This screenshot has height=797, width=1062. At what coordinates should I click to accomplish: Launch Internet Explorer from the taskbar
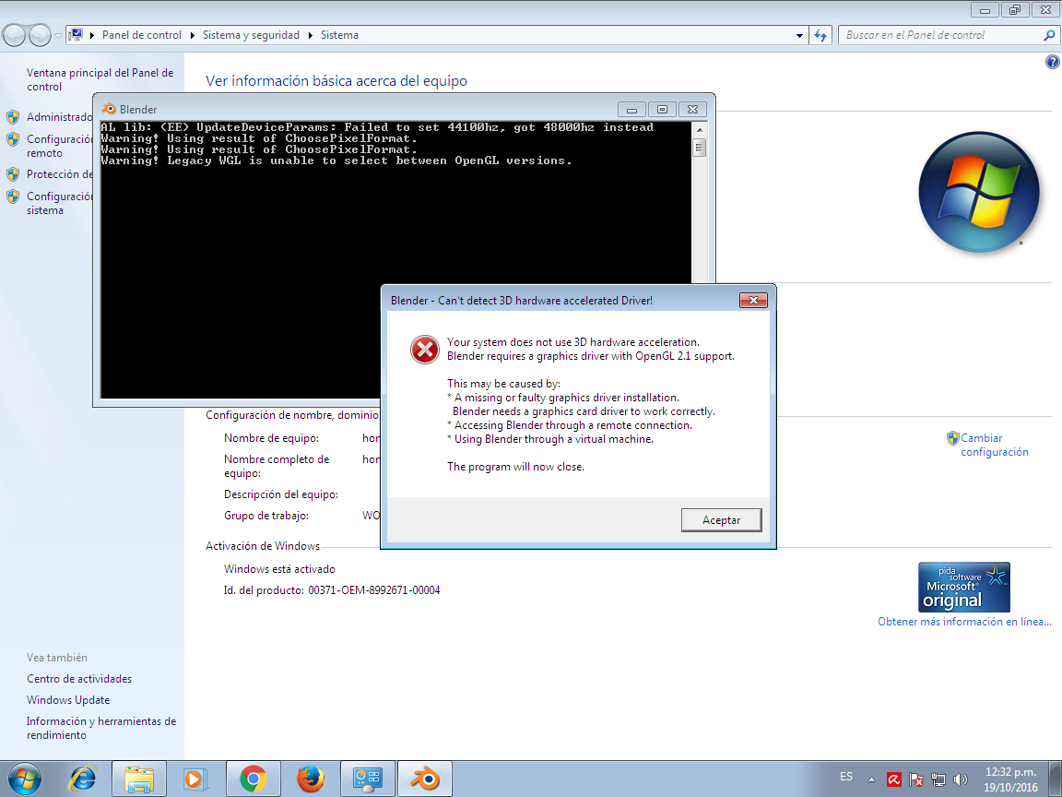coord(83,779)
